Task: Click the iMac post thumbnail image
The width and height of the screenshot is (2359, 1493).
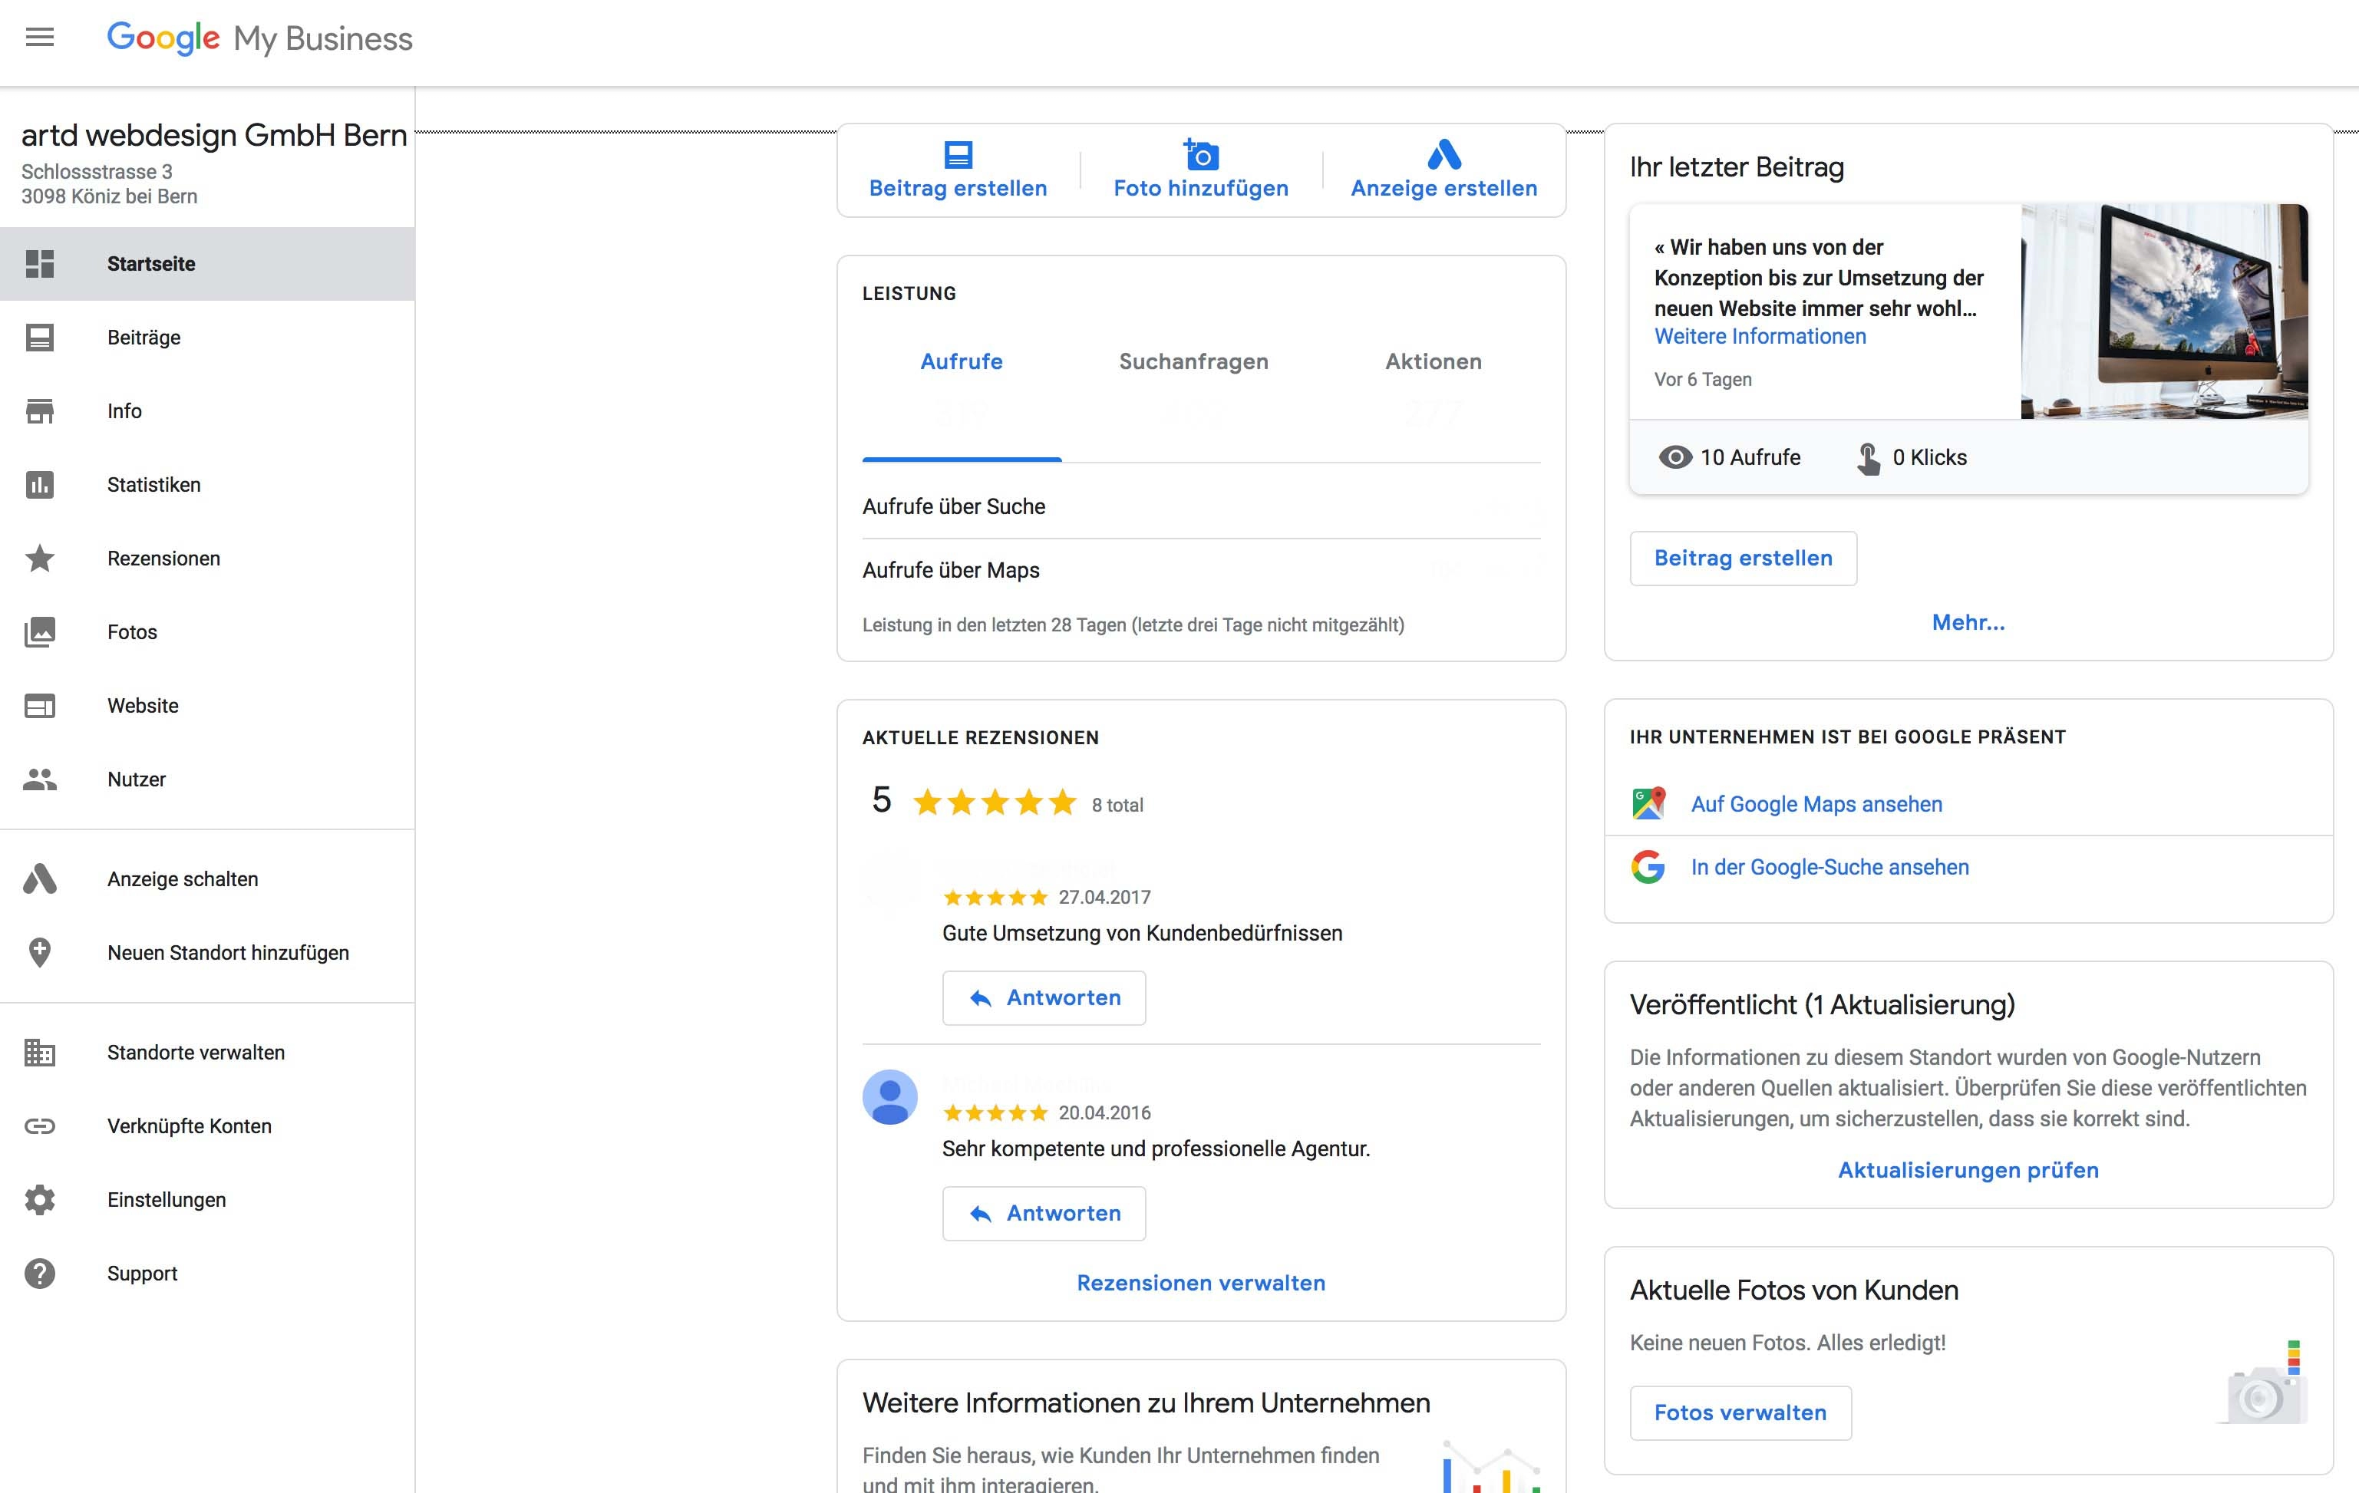Action: coord(2164,311)
